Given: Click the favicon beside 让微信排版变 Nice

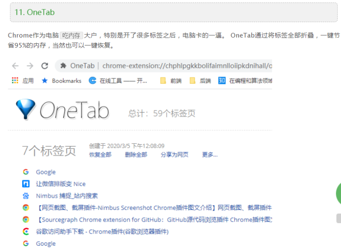Looking at the screenshot, I should point(26,184).
